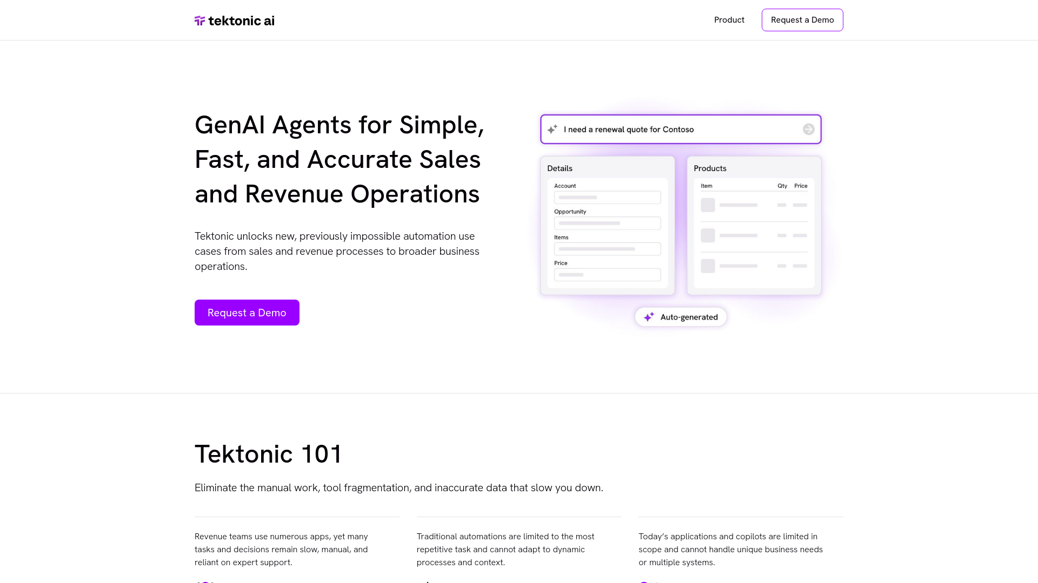This screenshot has width=1038, height=583.
Task: Click the Opportunity field in Details card
Action: click(x=607, y=223)
